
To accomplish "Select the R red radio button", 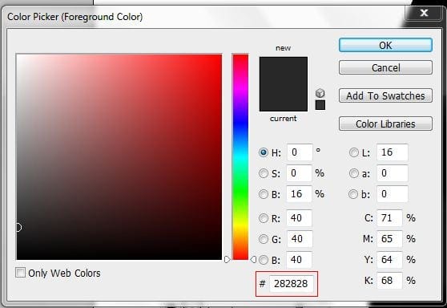I will coord(263,218).
